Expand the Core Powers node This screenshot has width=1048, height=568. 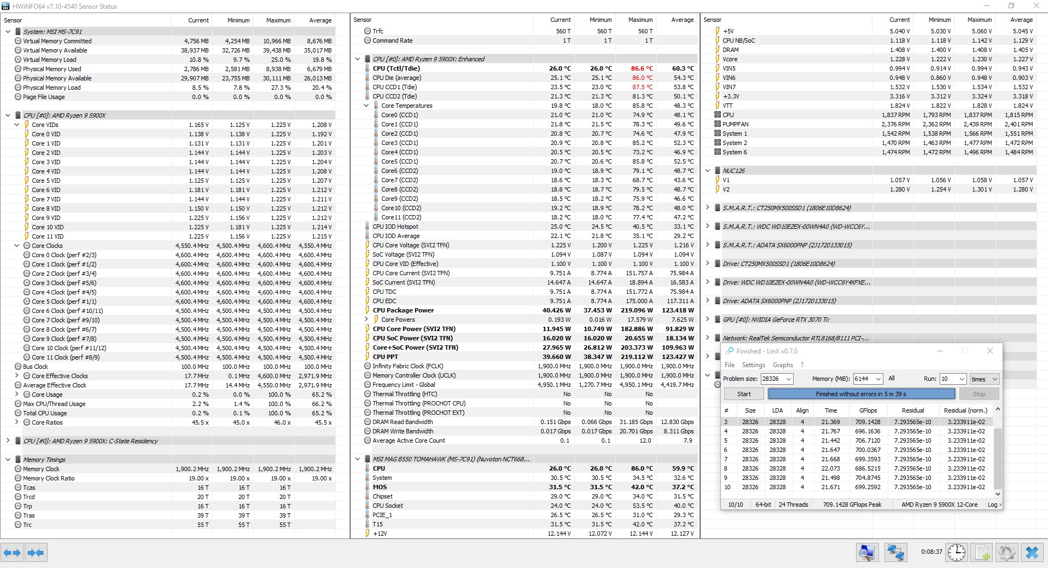coord(366,320)
